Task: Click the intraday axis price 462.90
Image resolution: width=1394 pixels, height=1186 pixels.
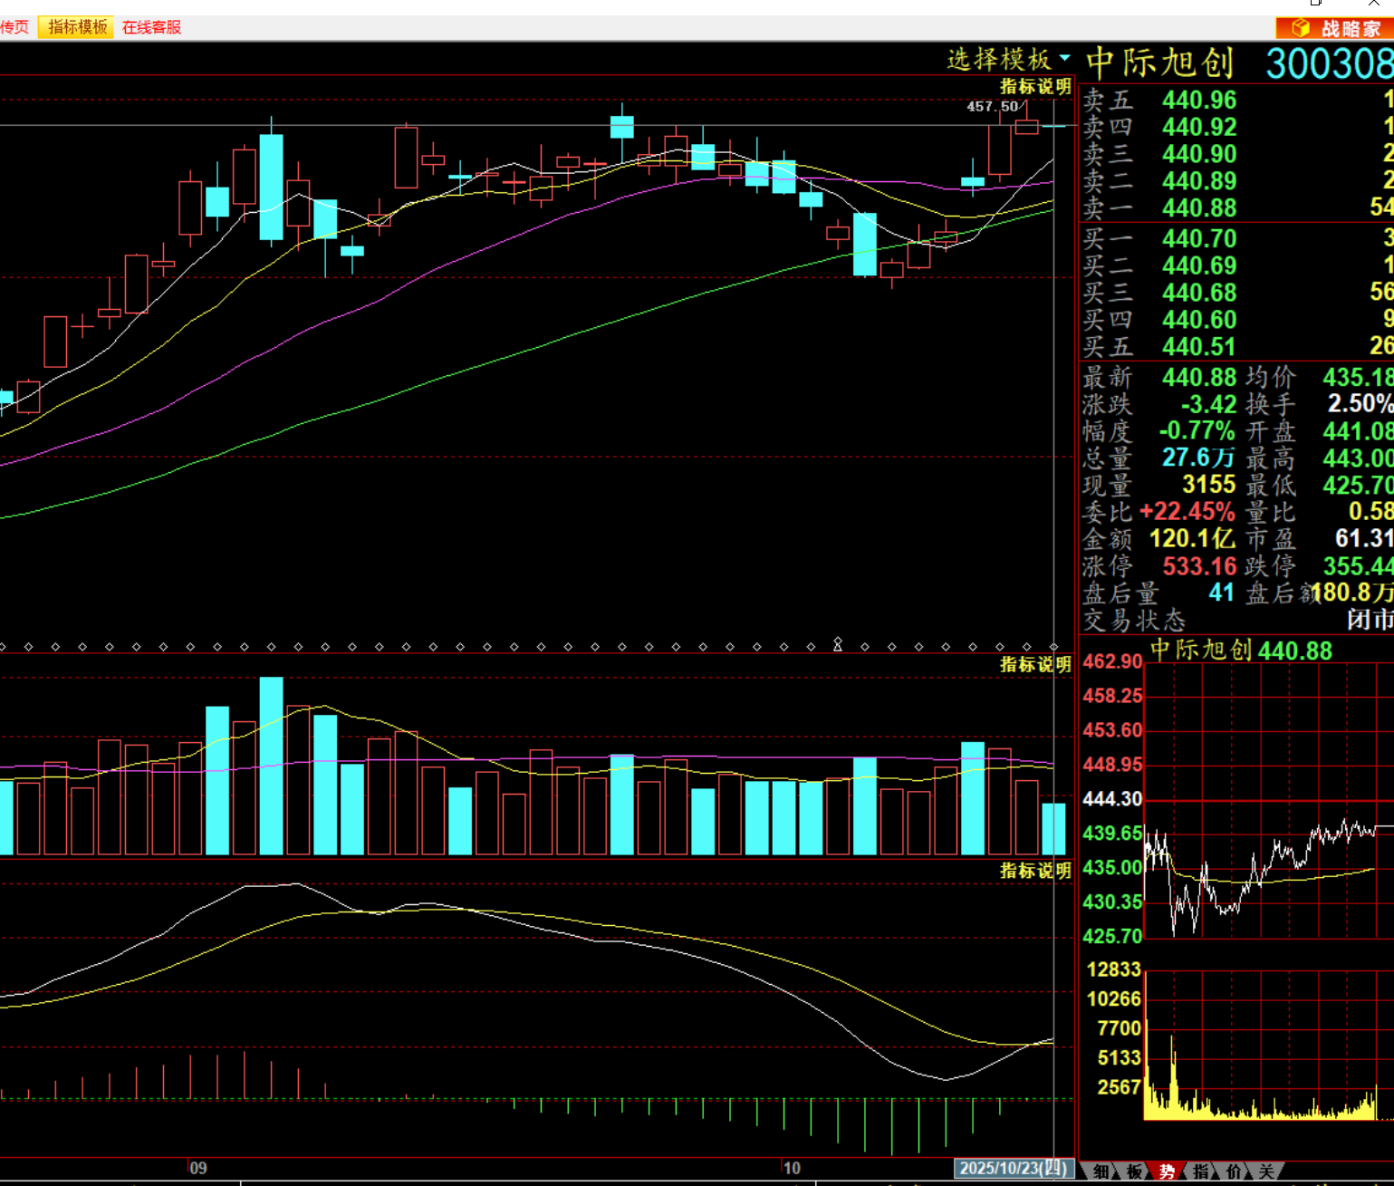Action: (x=1112, y=661)
